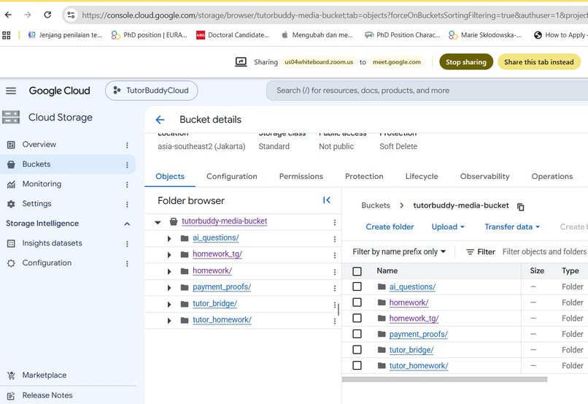Open the Google Cloud hamburger navigation menu
This screenshot has width=588, height=404.
pyautogui.click(x=11, y=91)
